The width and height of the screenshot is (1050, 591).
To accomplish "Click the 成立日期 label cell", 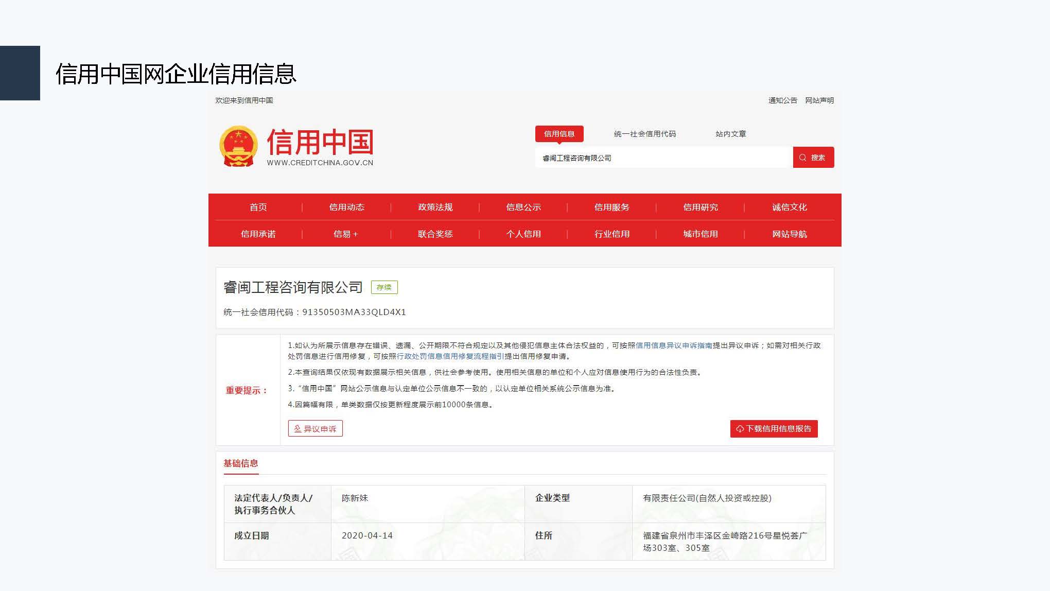I will (277, 542).
